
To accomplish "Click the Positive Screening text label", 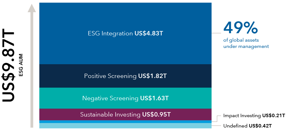I will click(x=110, y=76).
